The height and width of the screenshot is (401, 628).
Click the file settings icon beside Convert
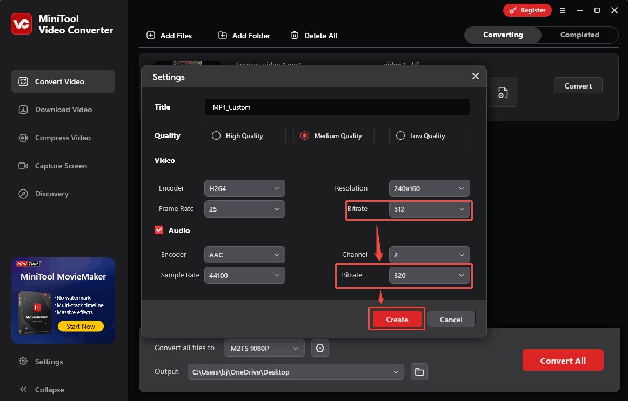[503, 92]
